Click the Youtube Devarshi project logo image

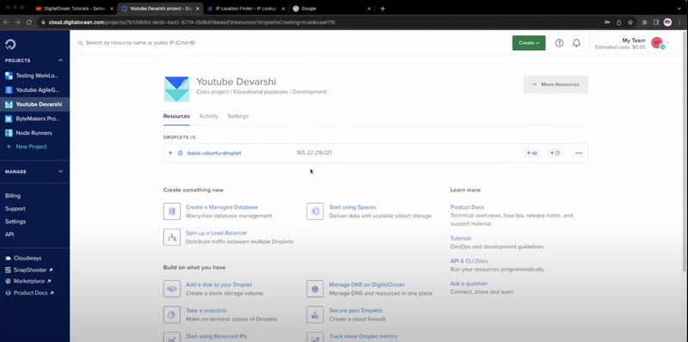(x=176, y=89)
